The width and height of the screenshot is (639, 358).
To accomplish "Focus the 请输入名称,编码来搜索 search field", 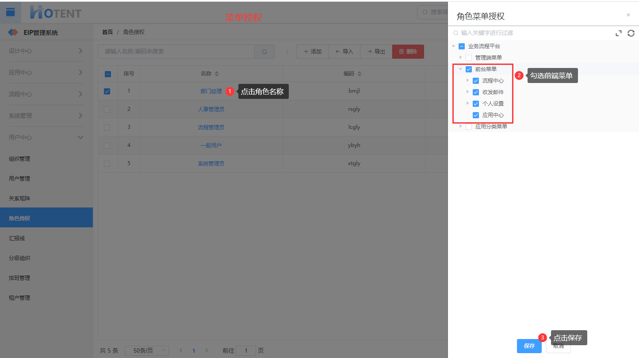I will (x=176, y=52).
